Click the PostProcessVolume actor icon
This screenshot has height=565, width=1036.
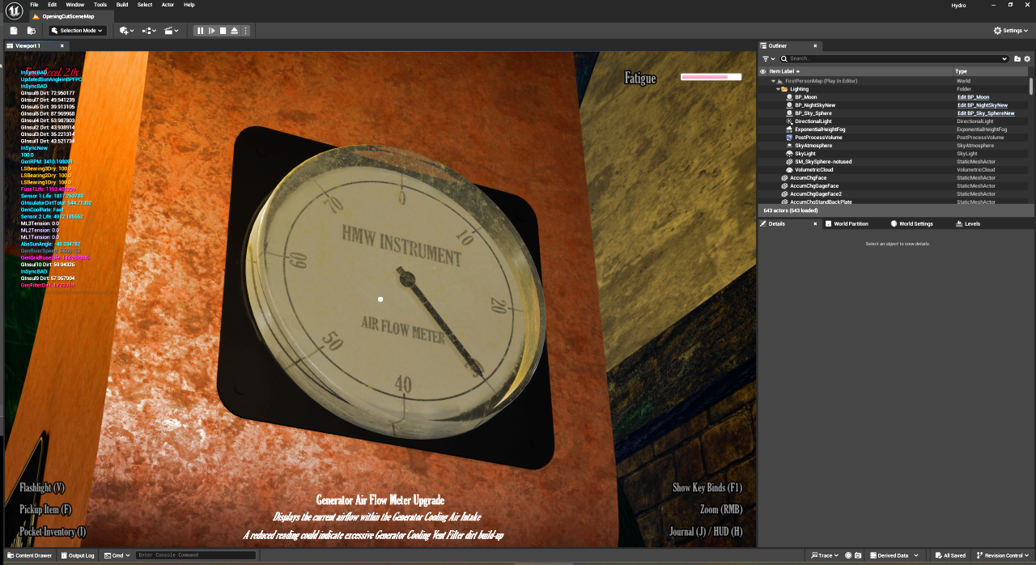(x=788, y=138)
